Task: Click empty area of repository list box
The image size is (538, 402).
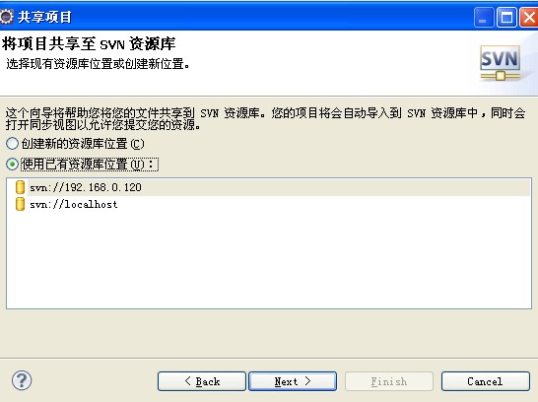Action: 269,261
